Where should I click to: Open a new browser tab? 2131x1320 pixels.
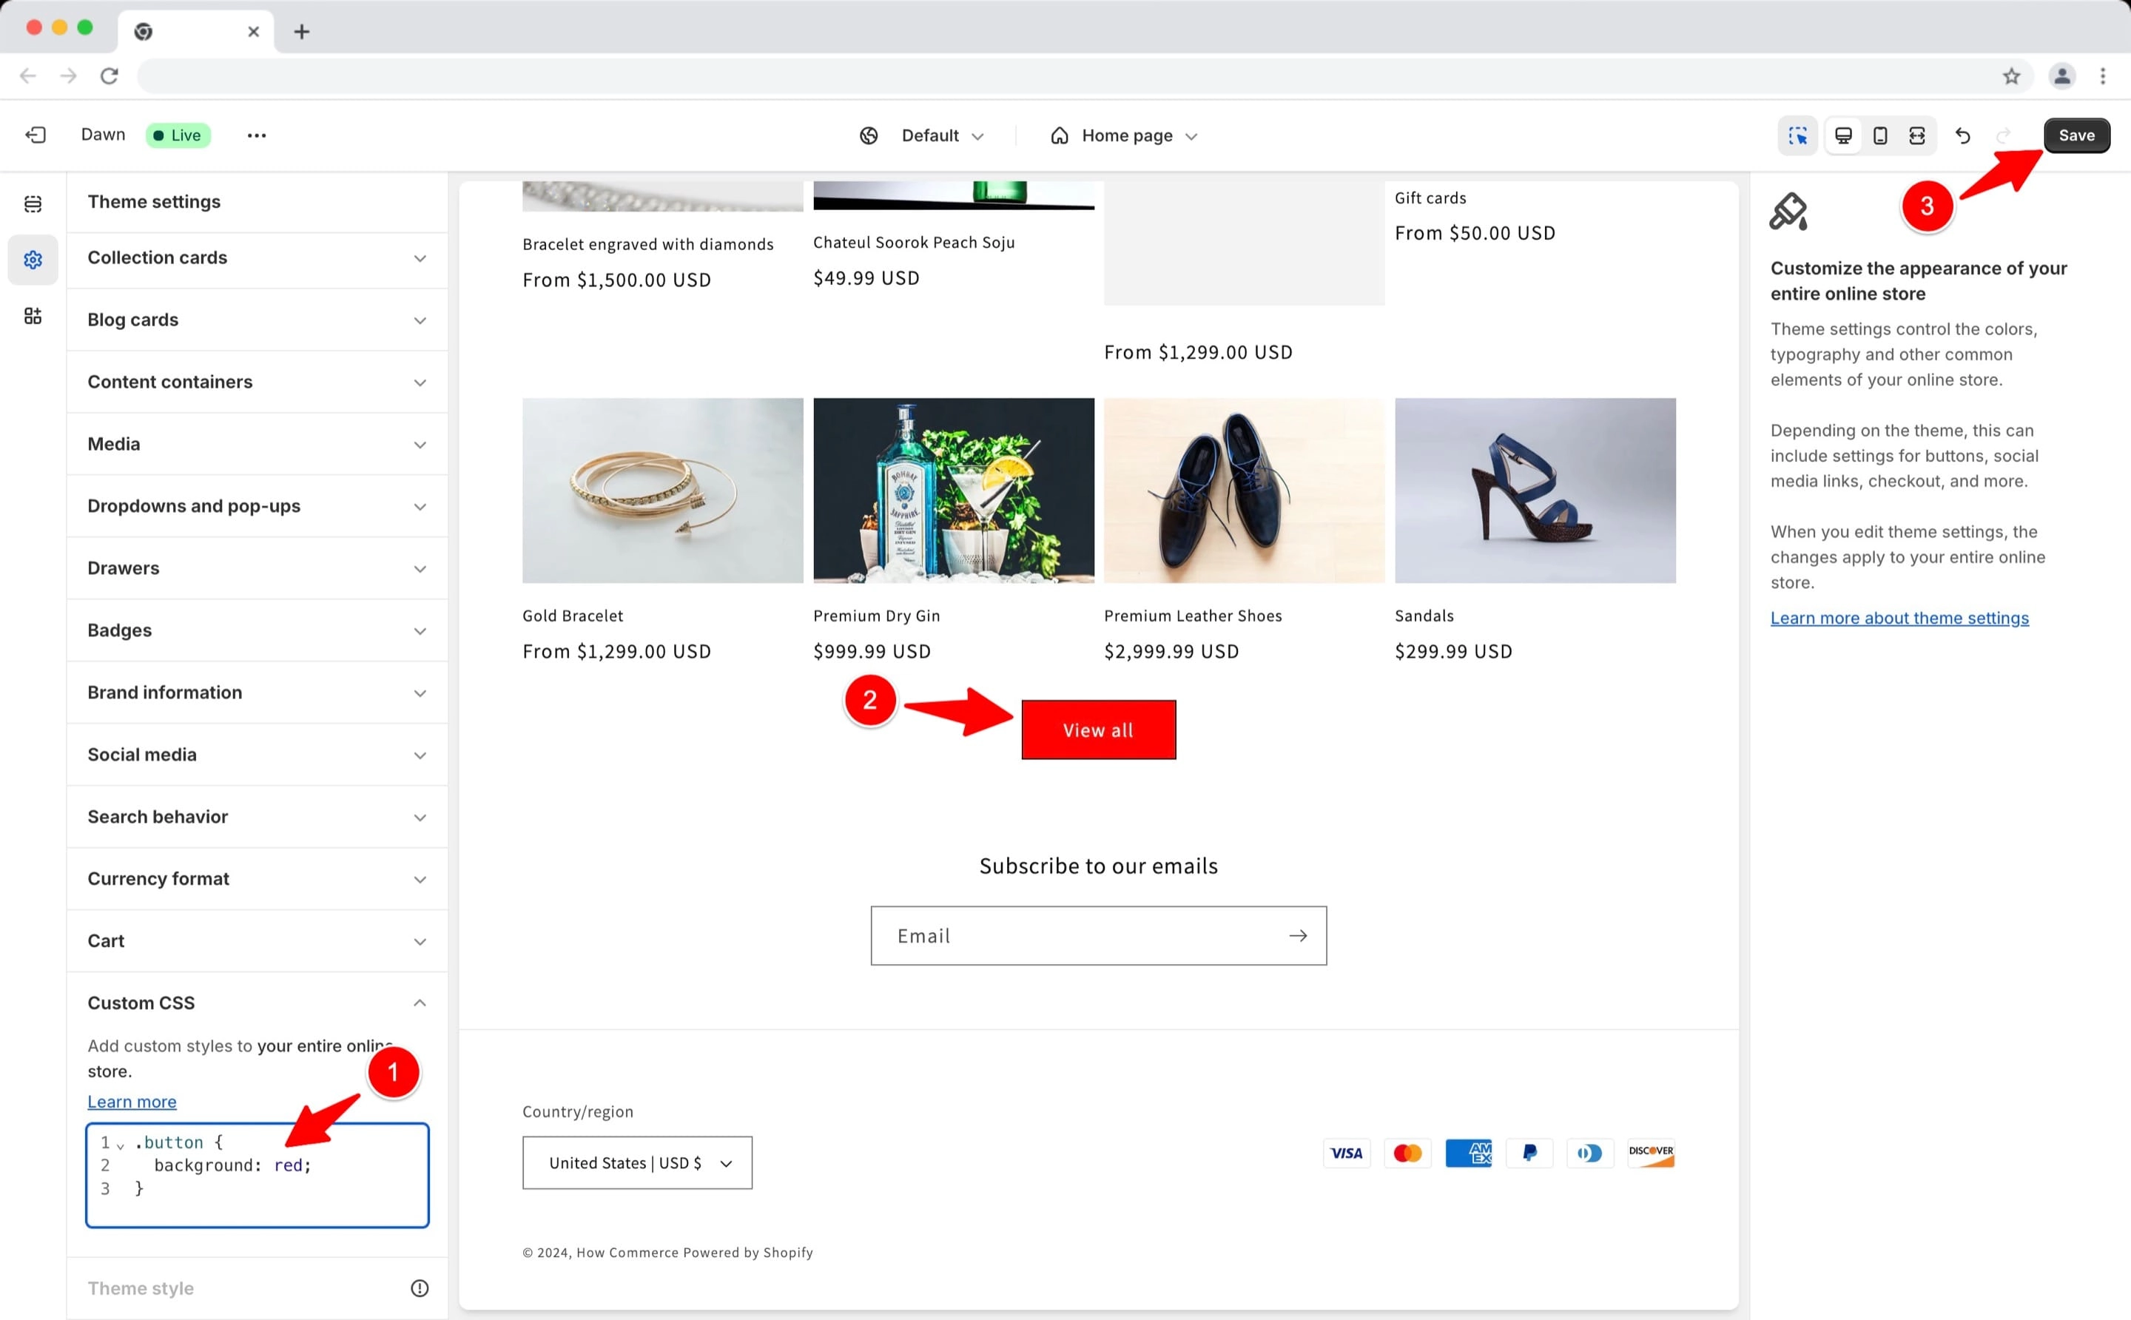click(301, 31)
